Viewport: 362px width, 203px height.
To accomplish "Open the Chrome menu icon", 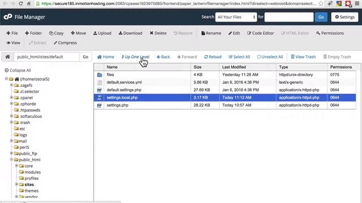I will (x=357, y=3).
